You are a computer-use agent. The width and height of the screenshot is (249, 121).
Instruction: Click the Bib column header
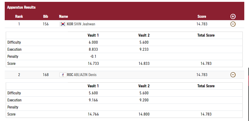[46, 16]
